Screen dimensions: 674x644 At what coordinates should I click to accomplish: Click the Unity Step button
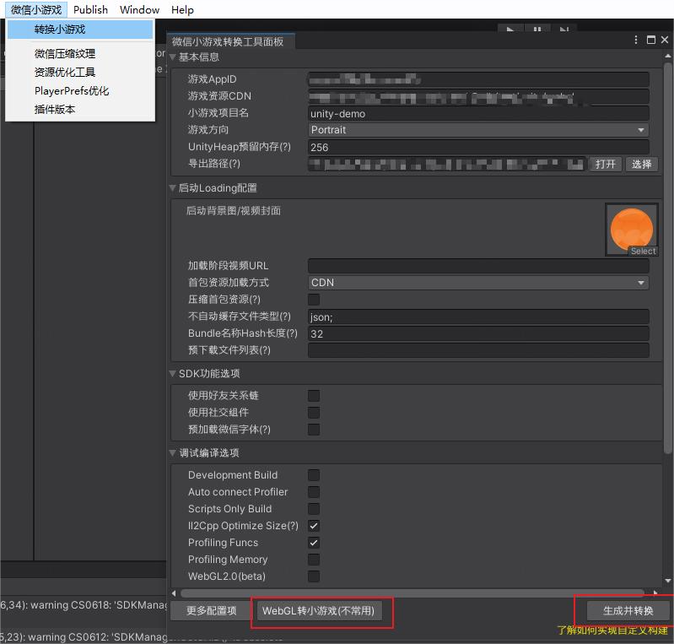coord(563,30)
